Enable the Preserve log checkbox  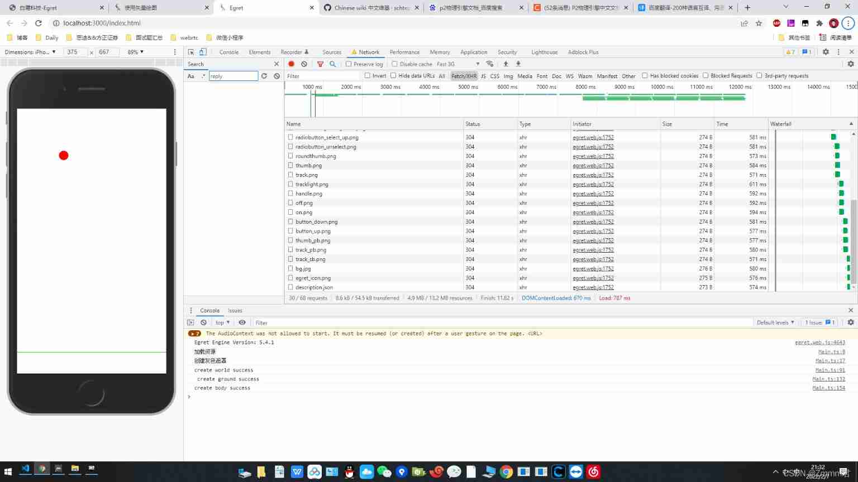point(349,64)
